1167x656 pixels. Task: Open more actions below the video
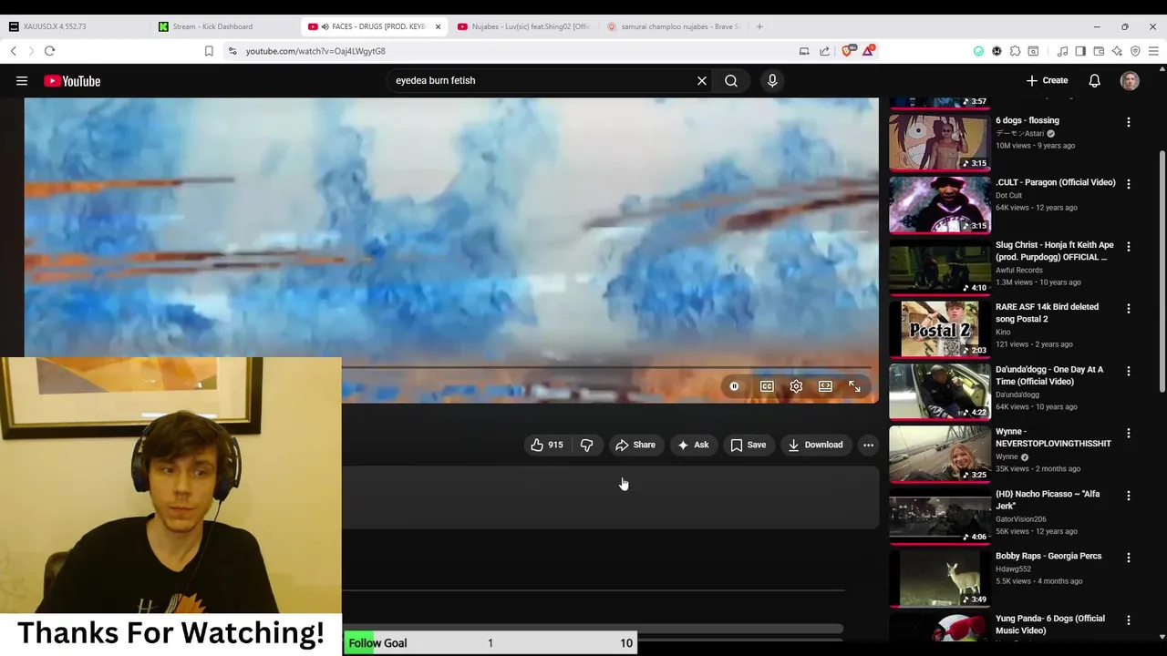(x=868, y=445)
